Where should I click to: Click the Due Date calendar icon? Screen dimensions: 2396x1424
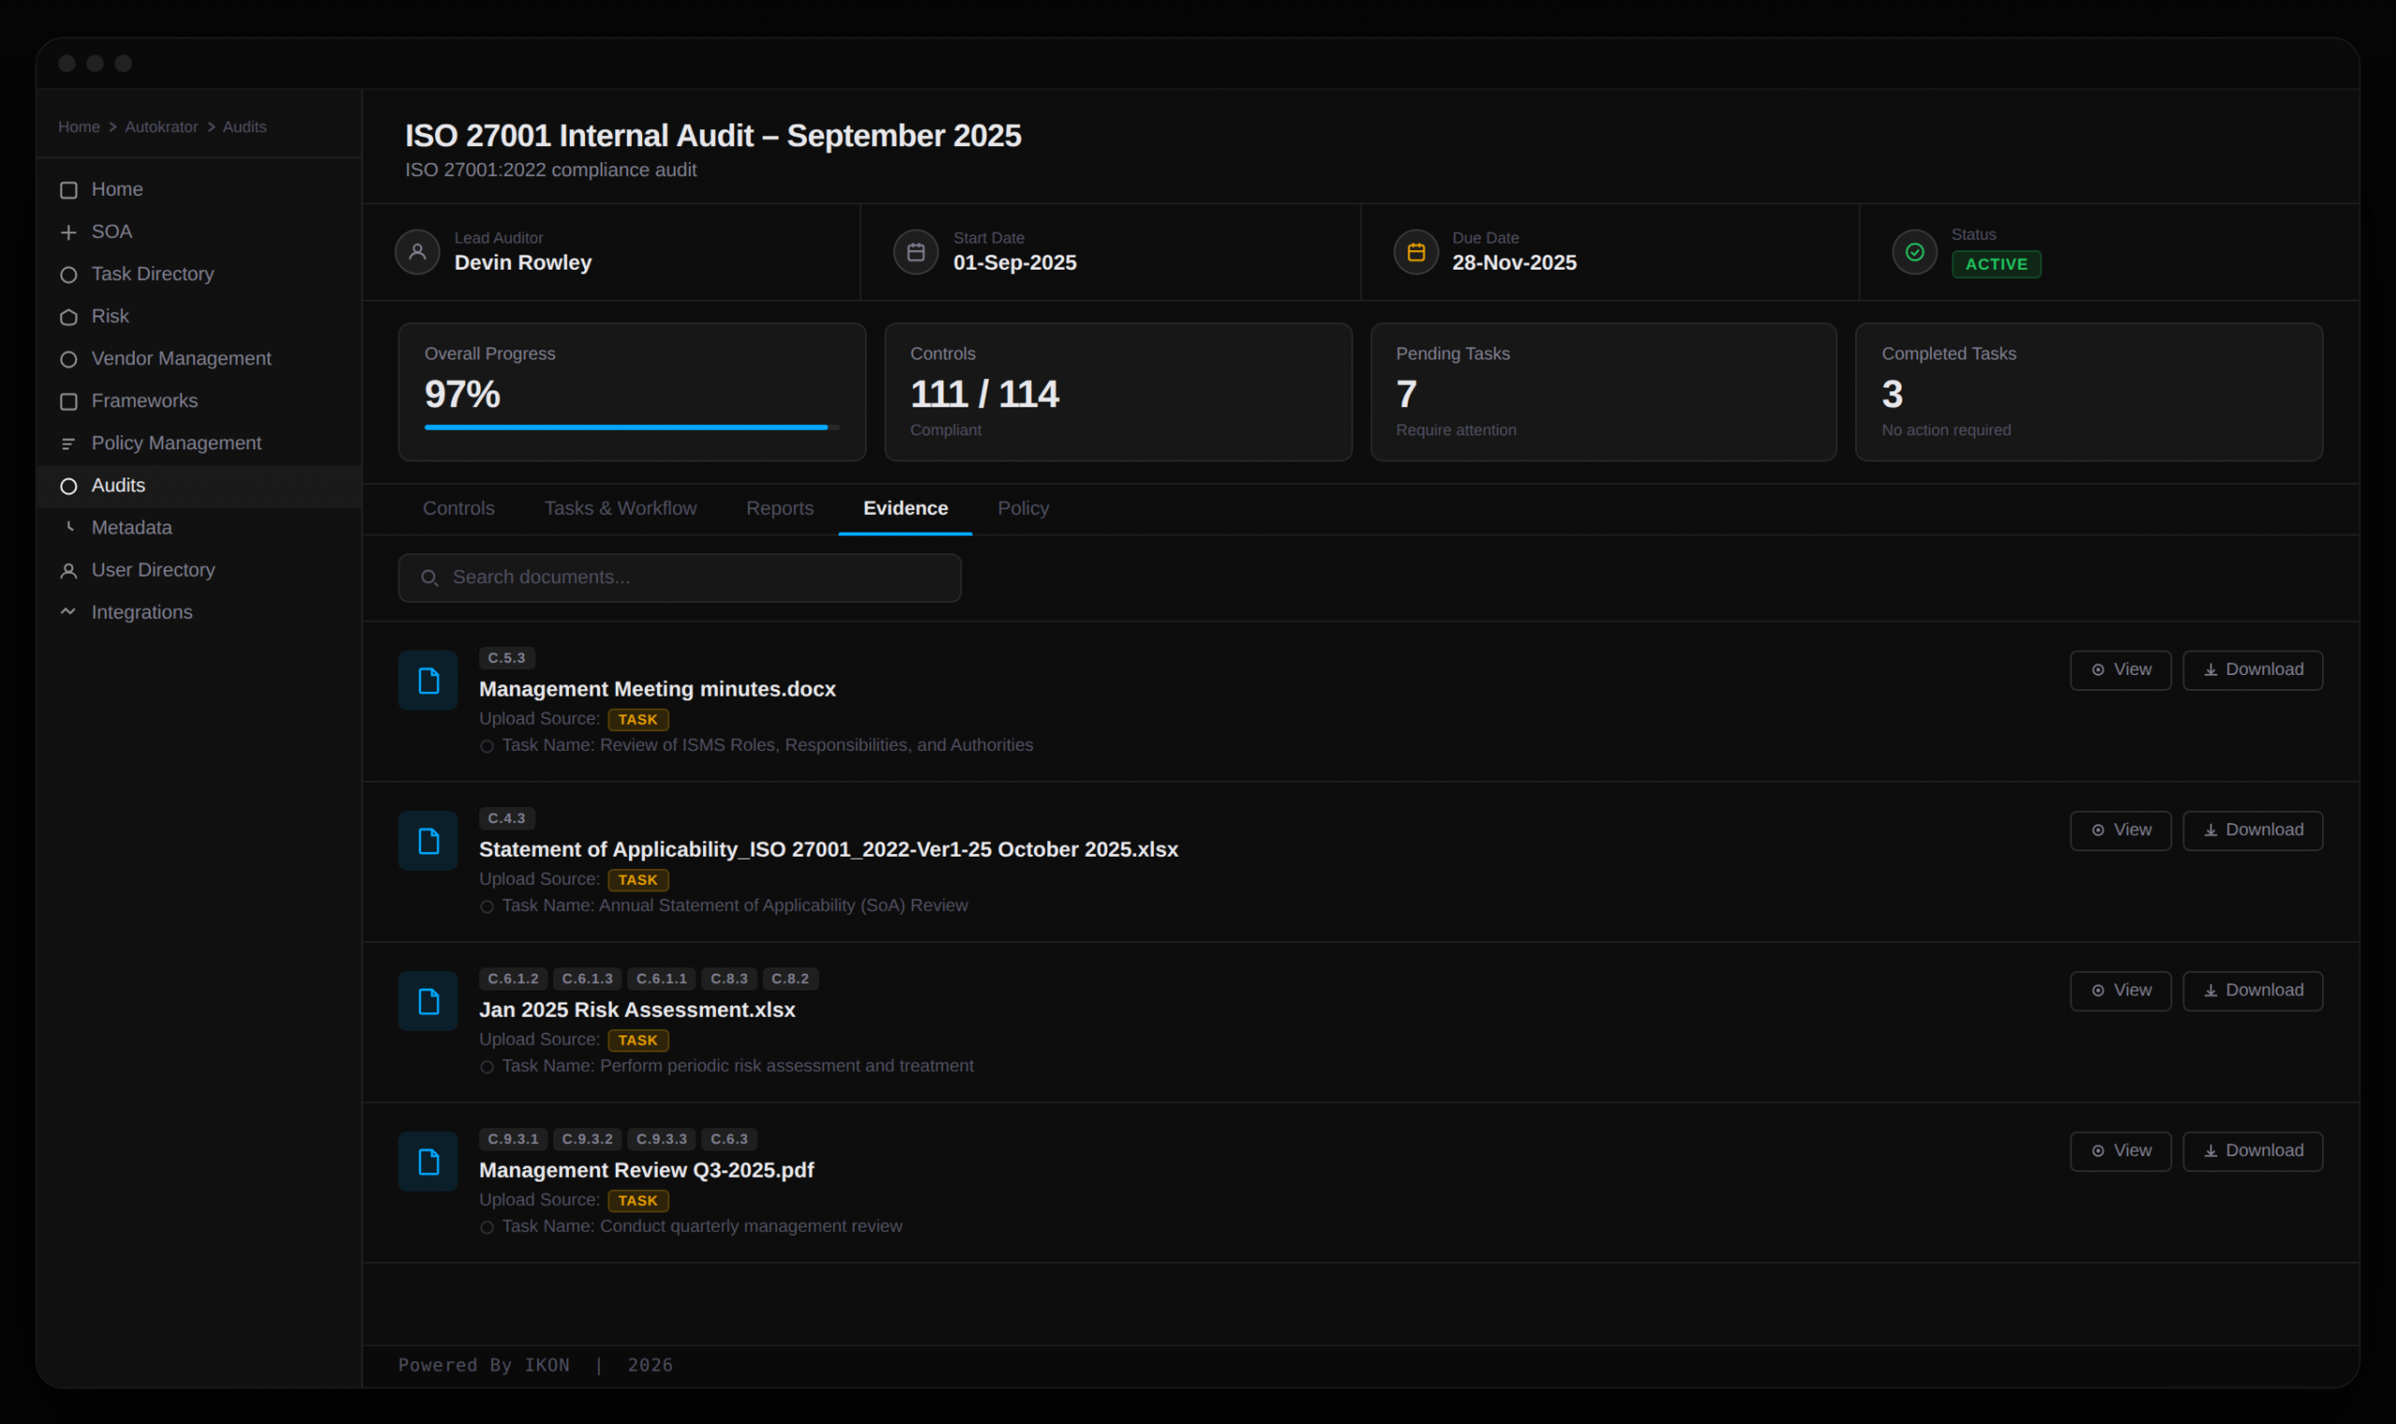tap(1415, 253)
